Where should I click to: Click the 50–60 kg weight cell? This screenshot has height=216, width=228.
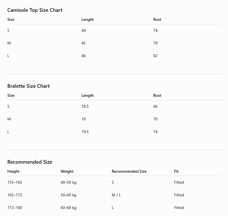click(x=68, y=195)
